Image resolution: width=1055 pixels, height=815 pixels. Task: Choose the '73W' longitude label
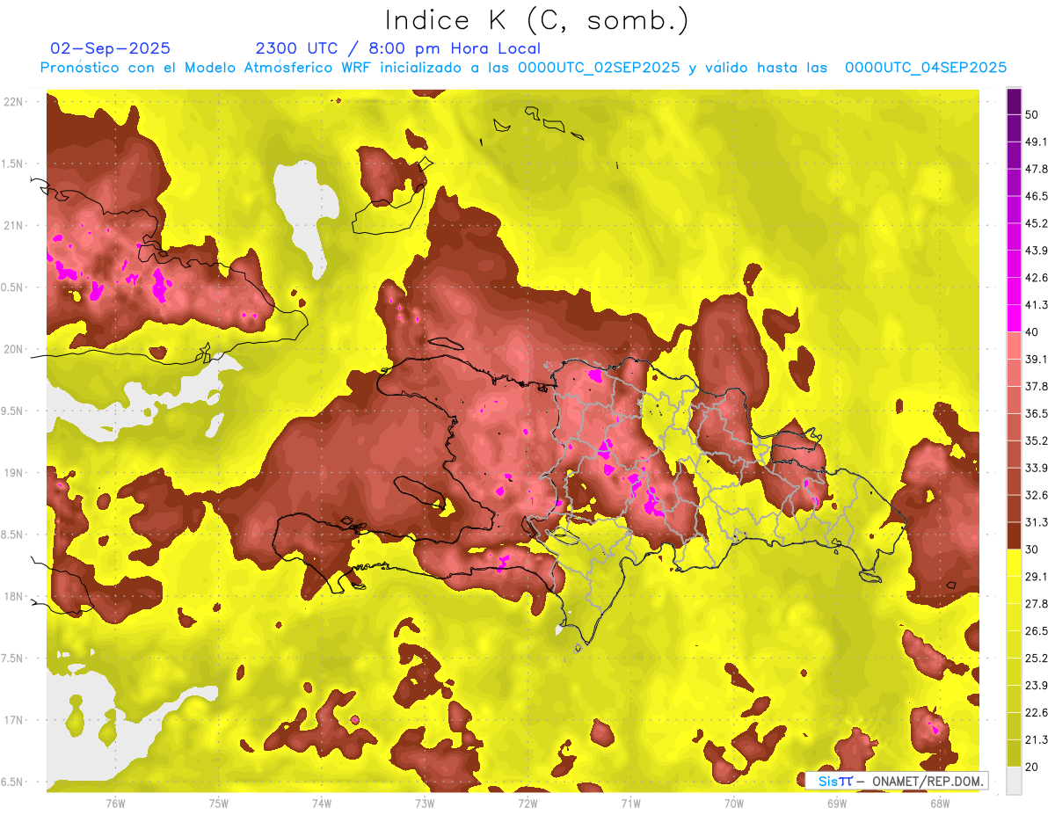pyautogui.click(x=425, y=803)
